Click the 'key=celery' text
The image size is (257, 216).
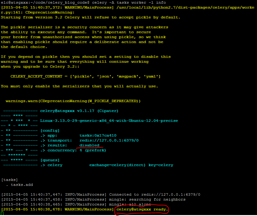[x=161, y=165]
